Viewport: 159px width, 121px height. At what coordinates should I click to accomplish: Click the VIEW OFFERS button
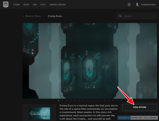[x=140, y=107]
